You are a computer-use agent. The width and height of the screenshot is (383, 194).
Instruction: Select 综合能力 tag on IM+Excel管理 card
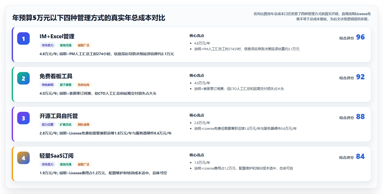point(48,45)
